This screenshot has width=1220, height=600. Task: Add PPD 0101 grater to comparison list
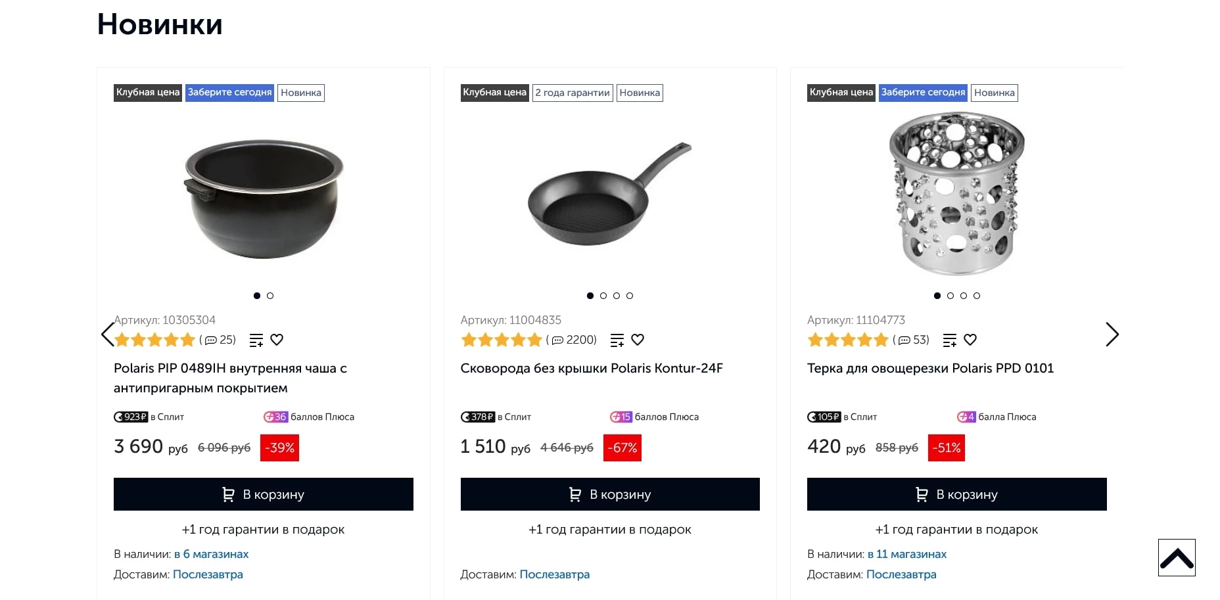tap(950, 340)
